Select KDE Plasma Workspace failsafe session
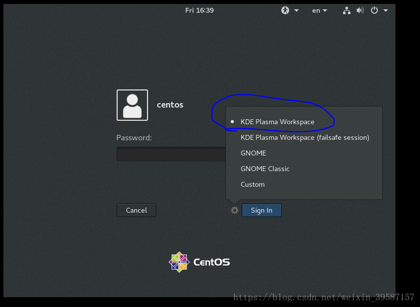 [304, 137]
